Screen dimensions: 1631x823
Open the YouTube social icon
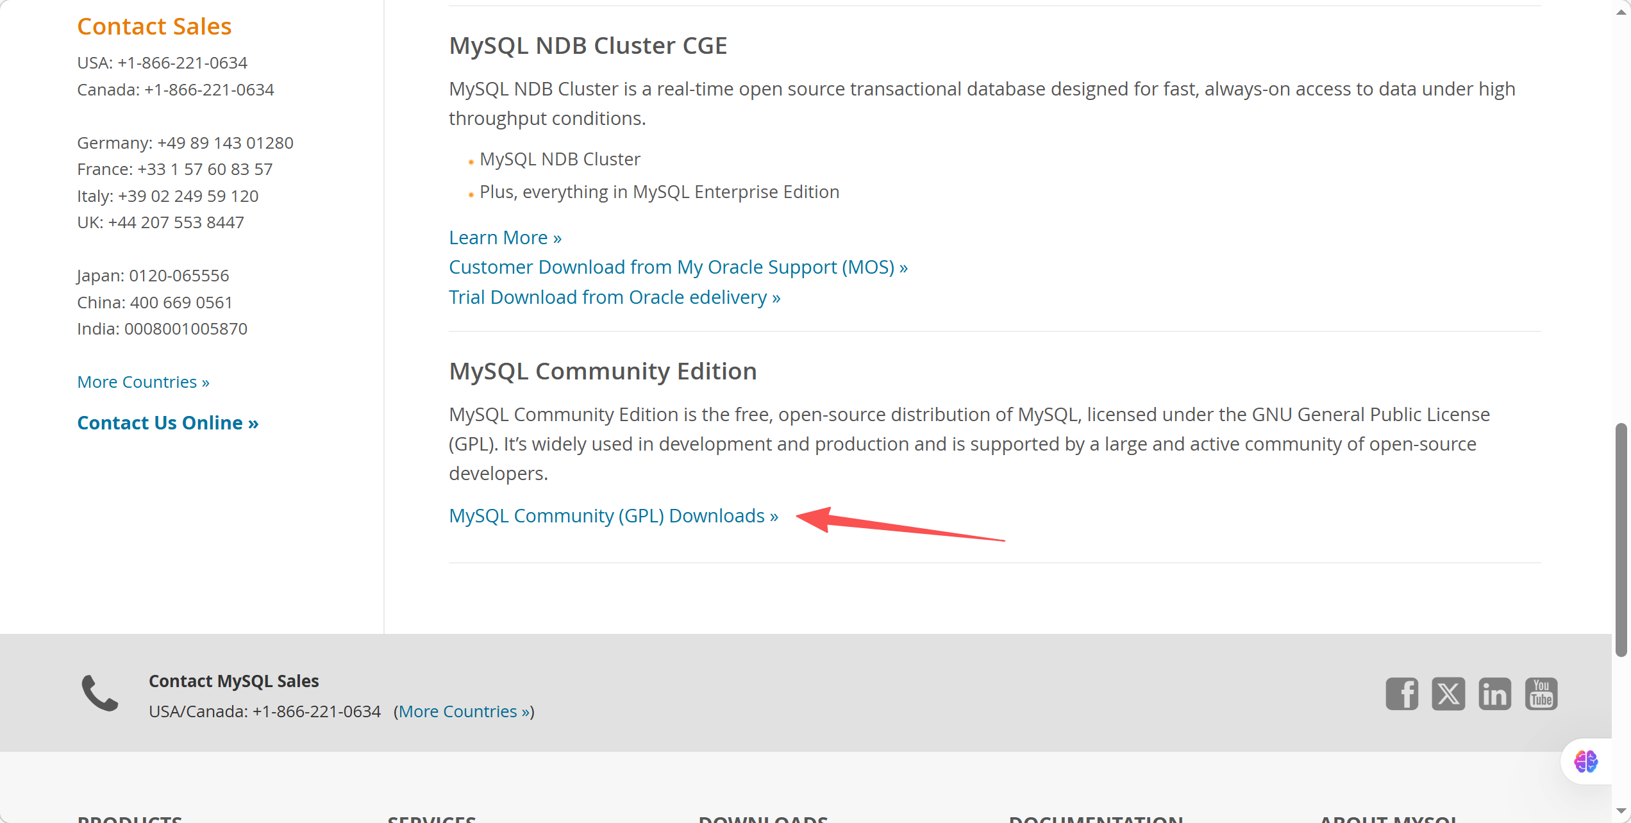1541,694
